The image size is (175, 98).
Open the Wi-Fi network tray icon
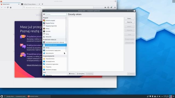click(150, 96)
